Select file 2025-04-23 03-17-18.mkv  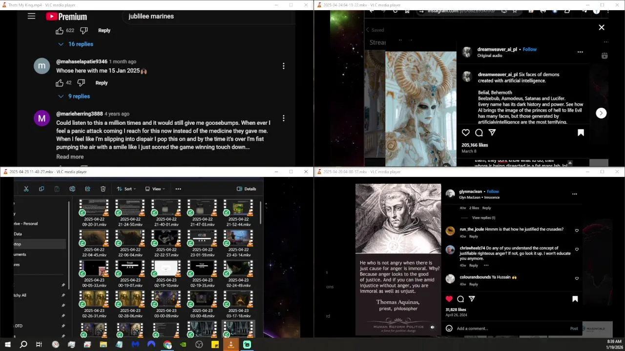(x=238, y=304)
